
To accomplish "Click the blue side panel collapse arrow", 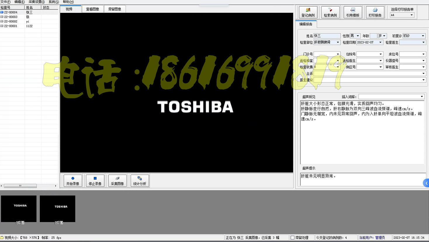I will 426,183.
